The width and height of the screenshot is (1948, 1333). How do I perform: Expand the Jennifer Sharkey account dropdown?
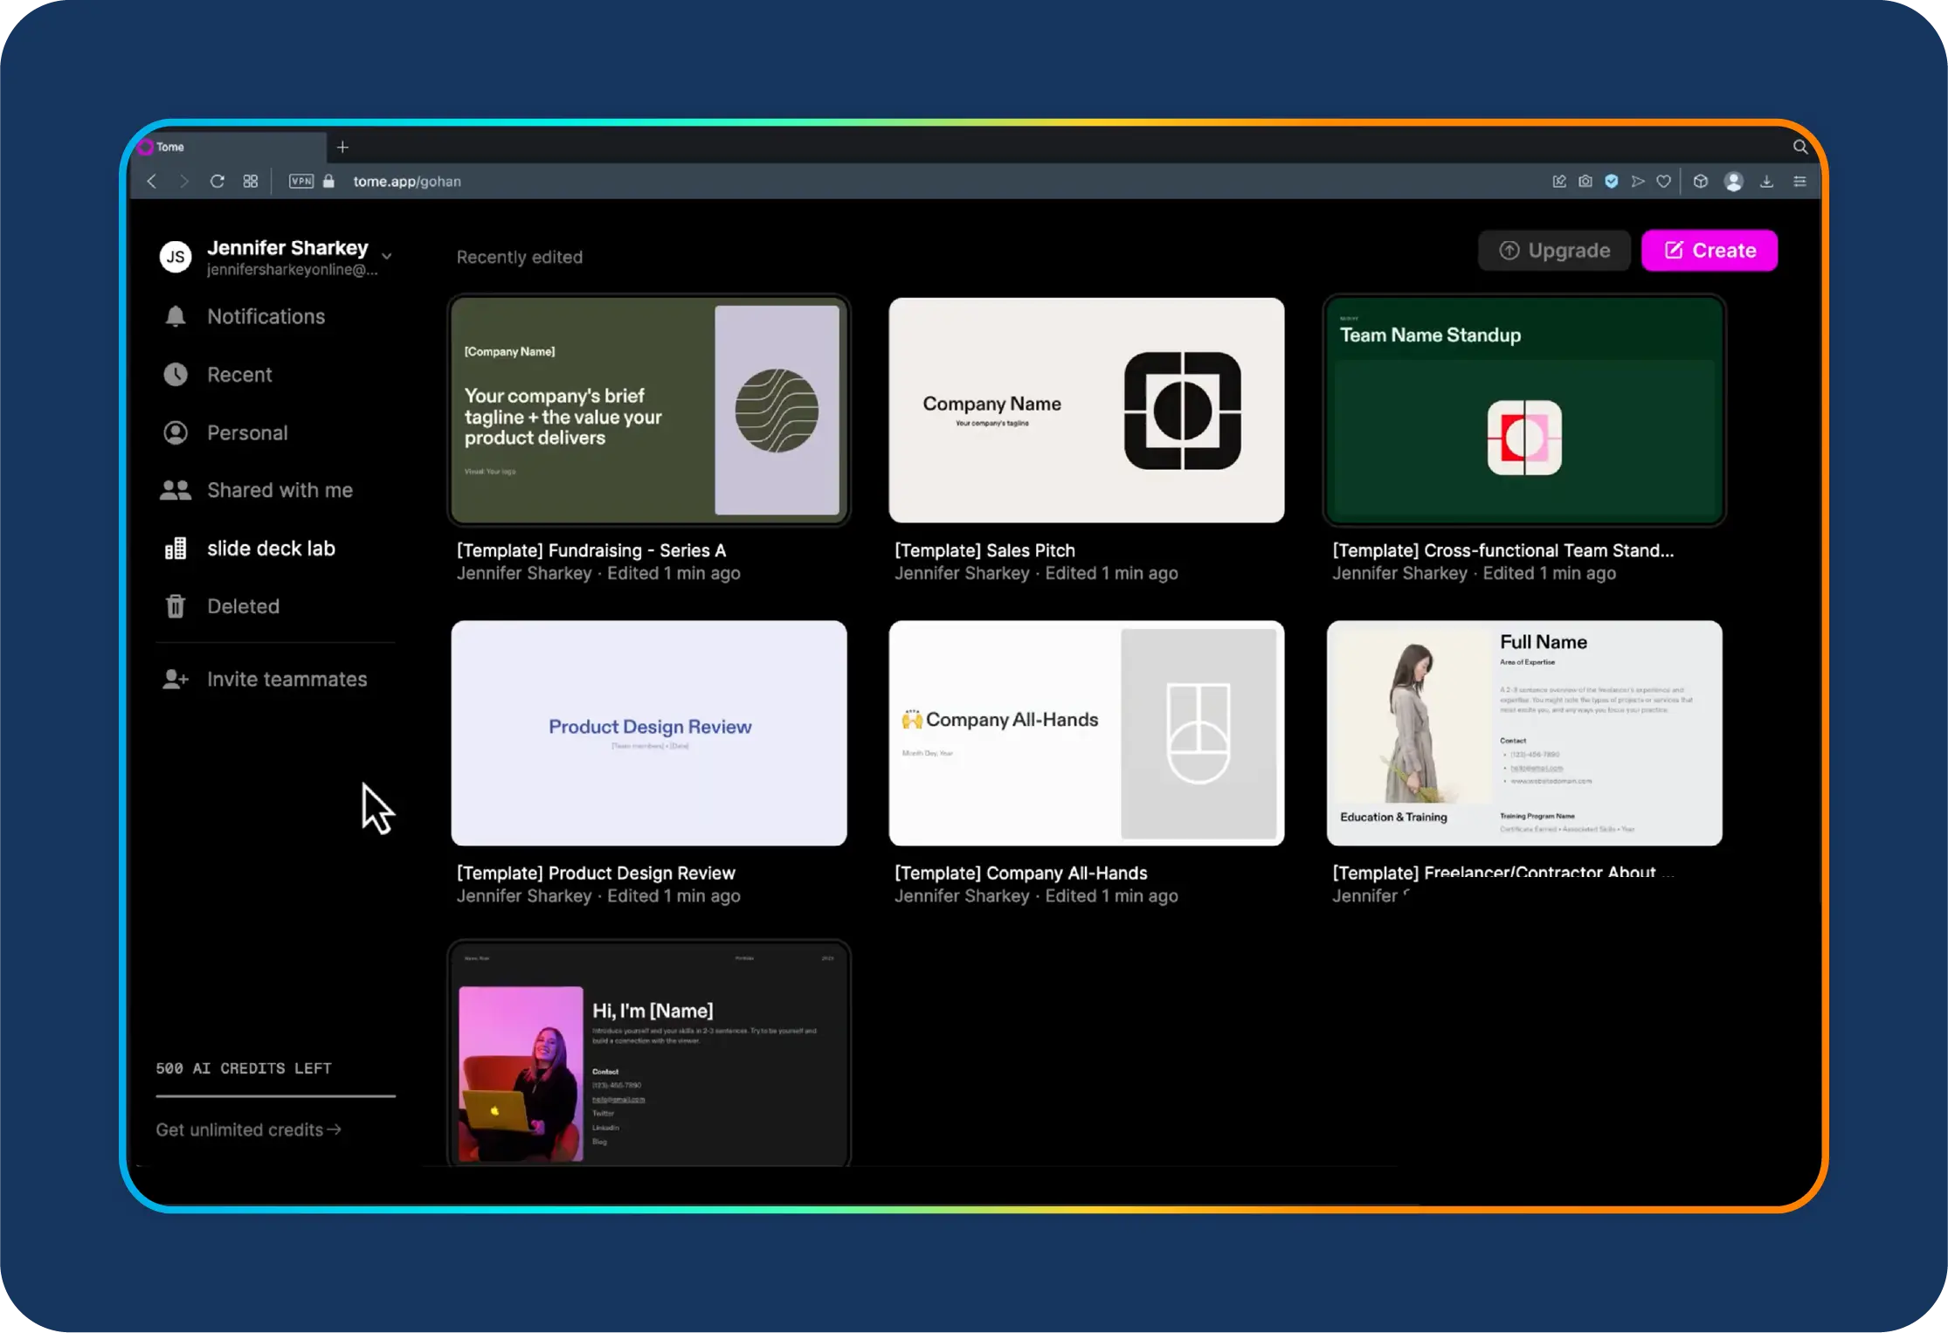pyautogui.click(x=387, y=256)
